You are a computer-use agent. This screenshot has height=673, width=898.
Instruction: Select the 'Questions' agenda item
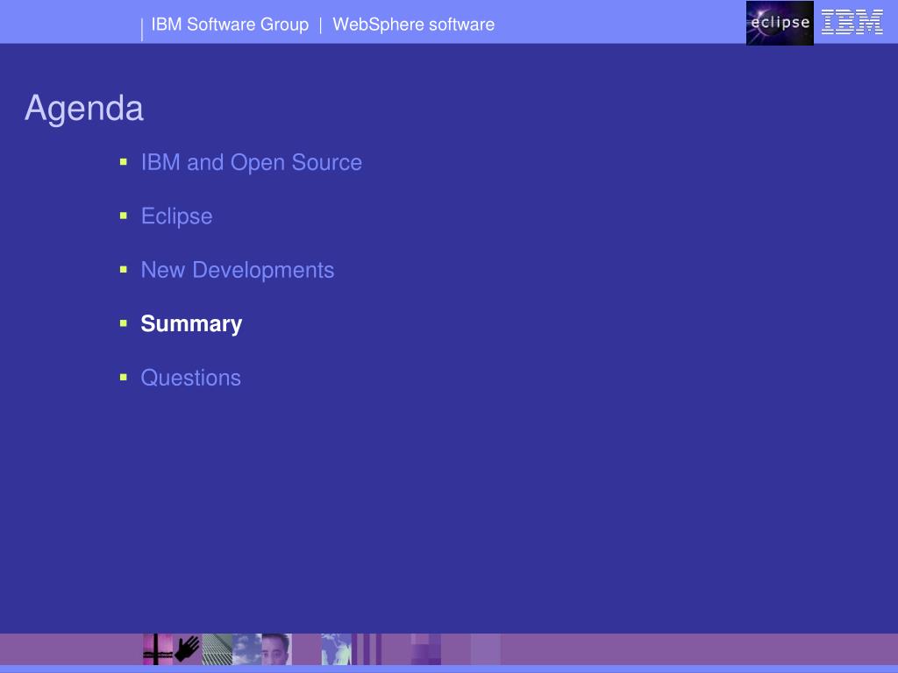pos(190,378)
